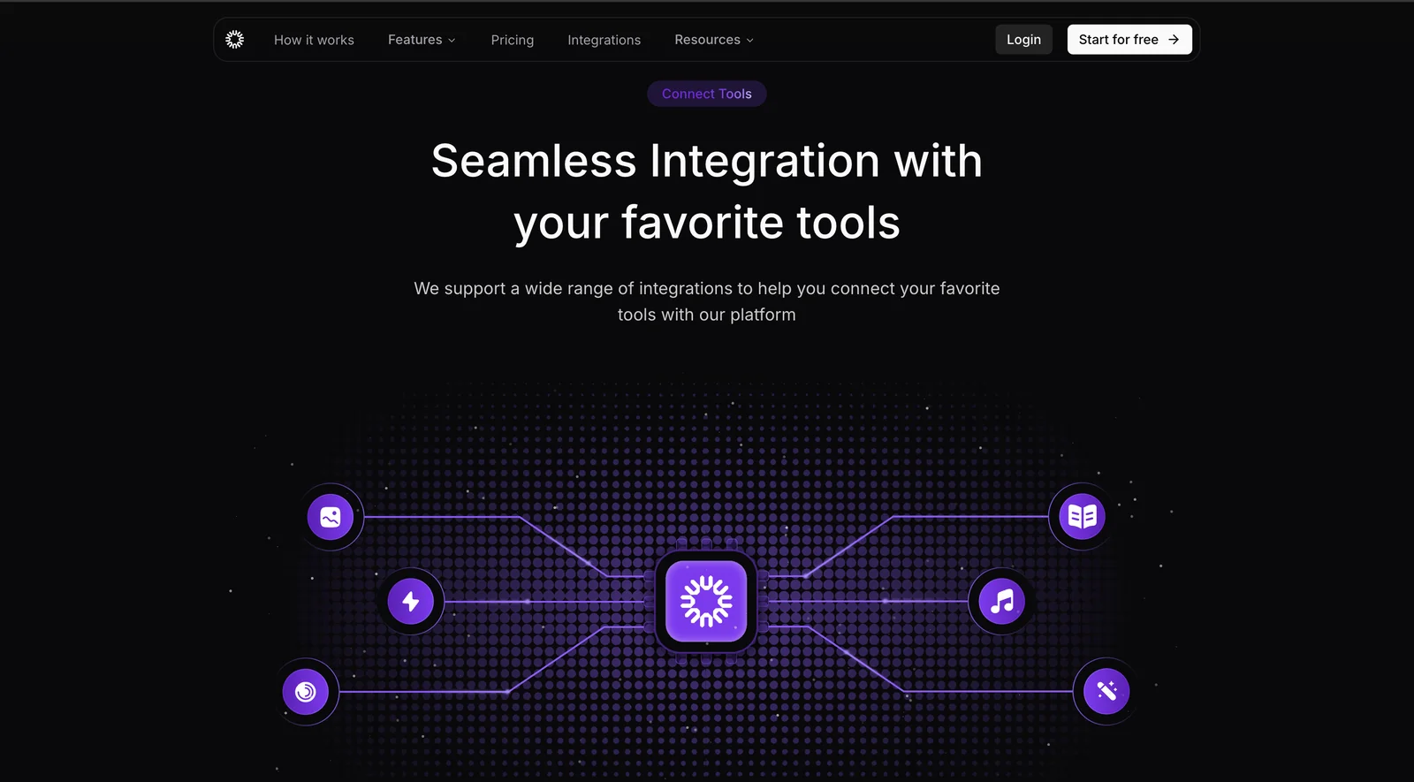Click the arrow in Start for free
1414x782 pixels.
pyautogui.click(x=1174, y=40)
